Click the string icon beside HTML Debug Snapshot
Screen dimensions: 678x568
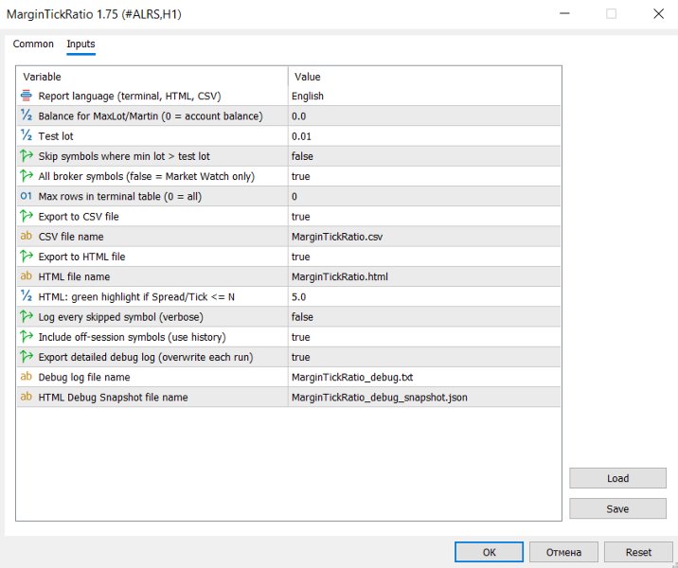27,397
